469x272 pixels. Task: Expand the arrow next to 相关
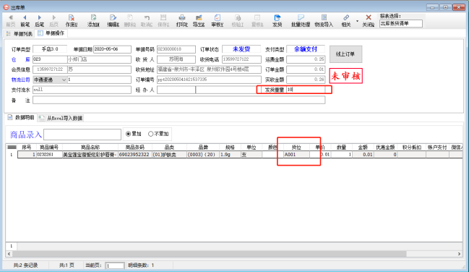coord(357,21)
